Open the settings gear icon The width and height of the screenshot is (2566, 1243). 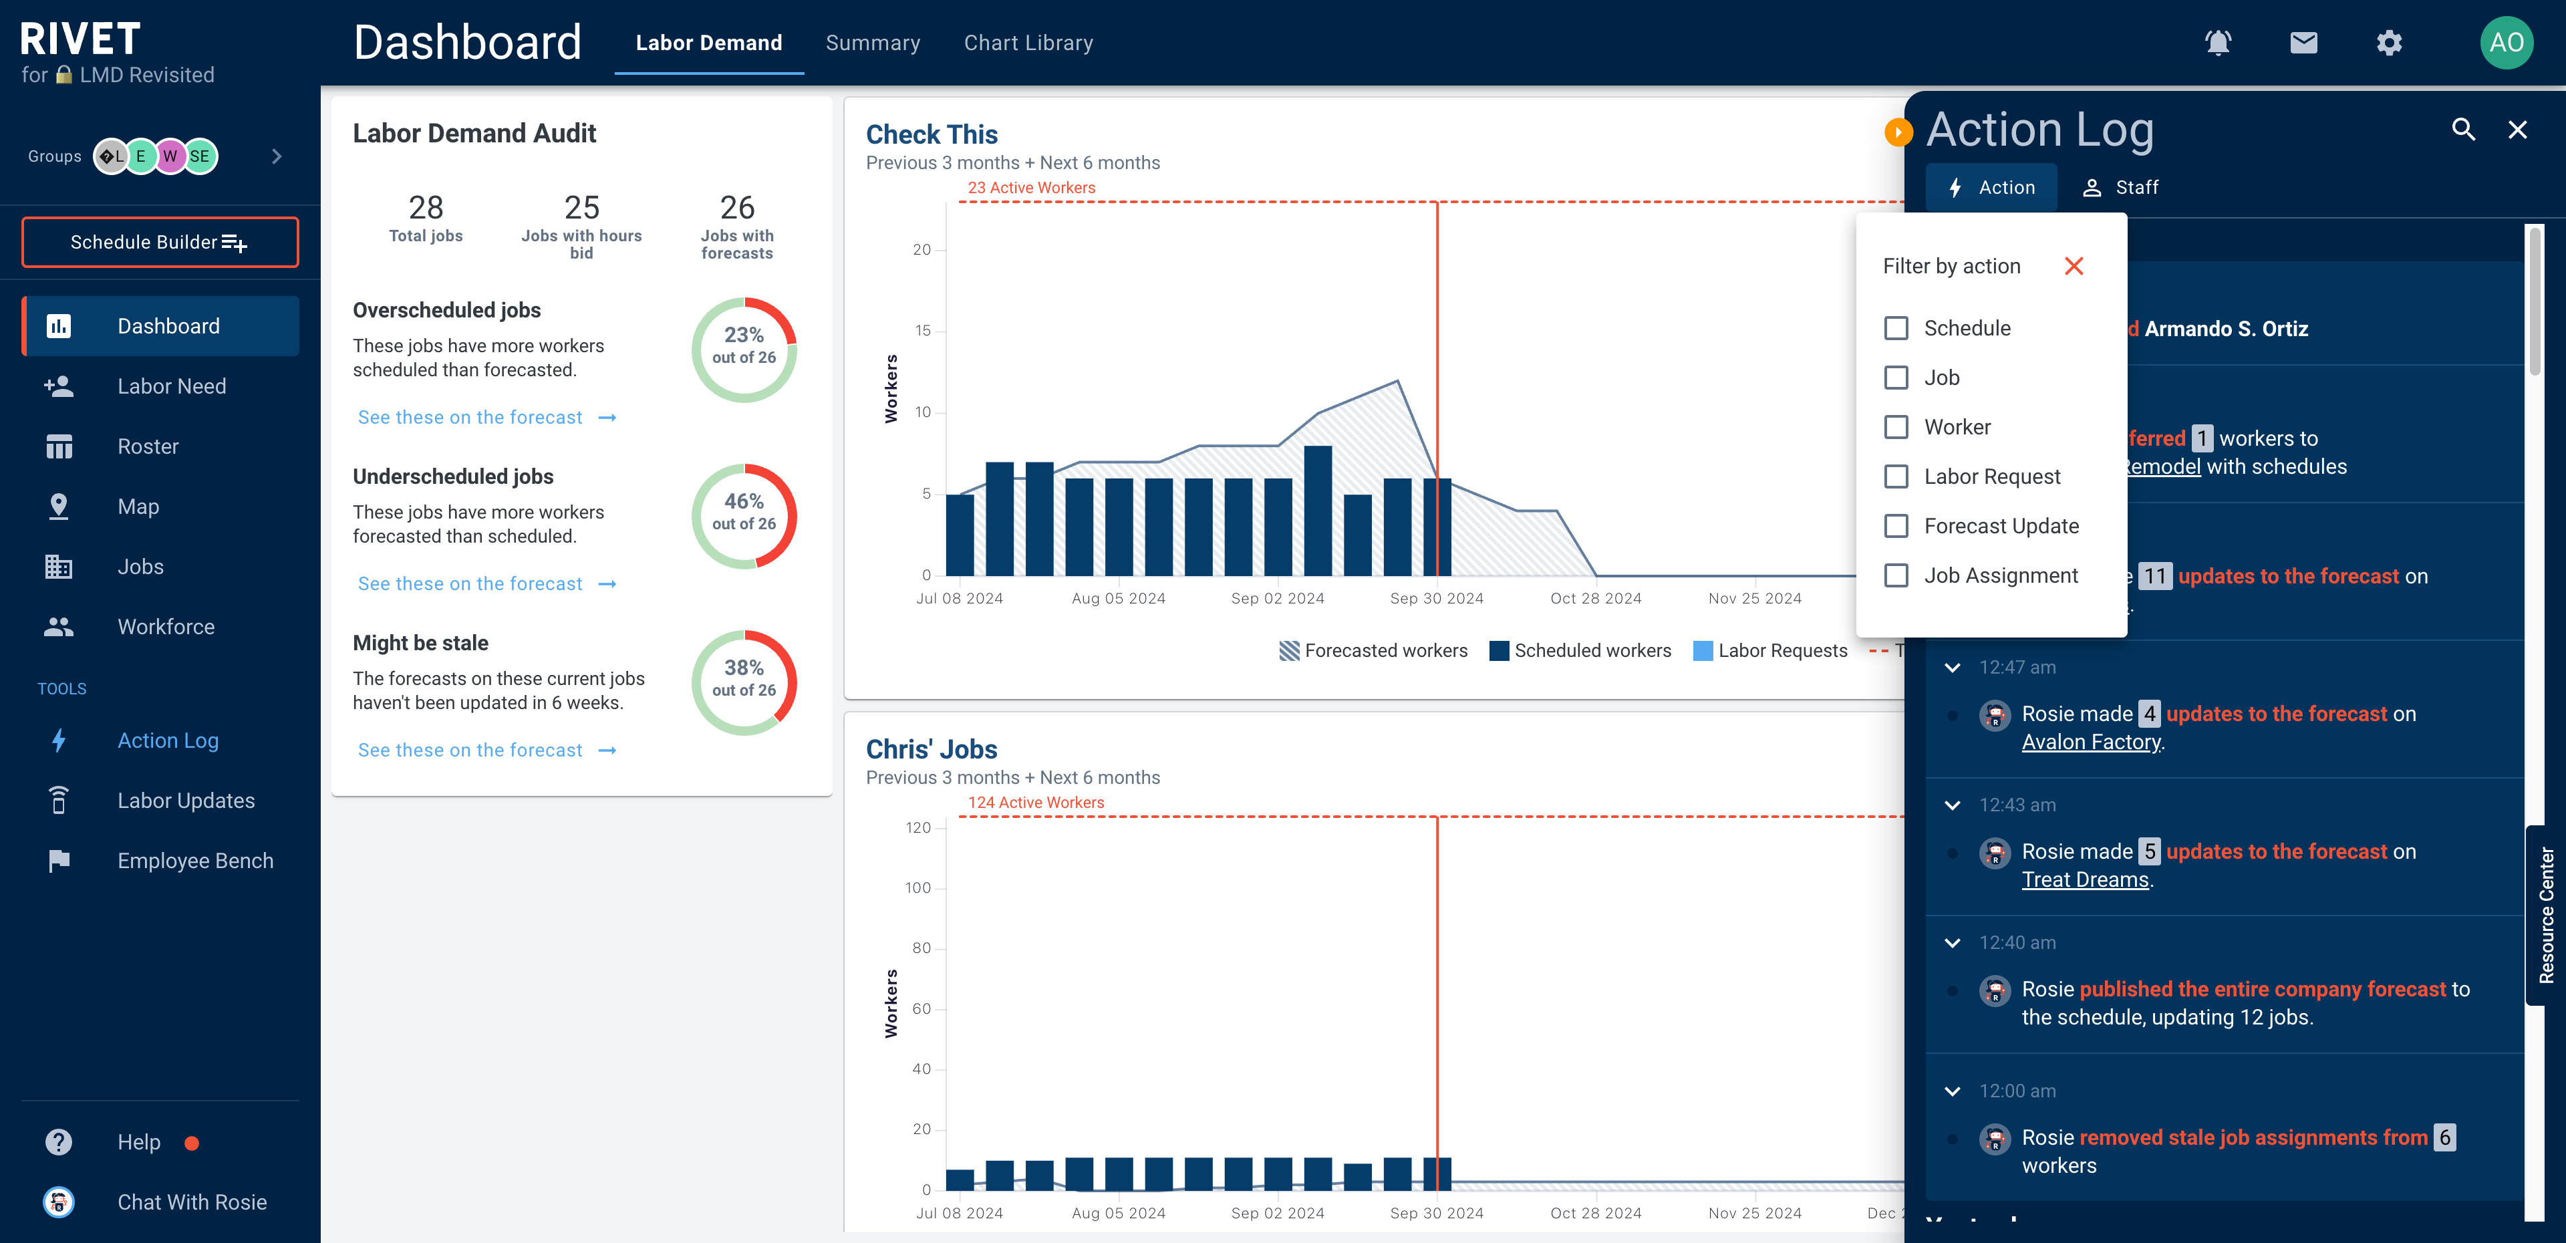click(2390, 43)
